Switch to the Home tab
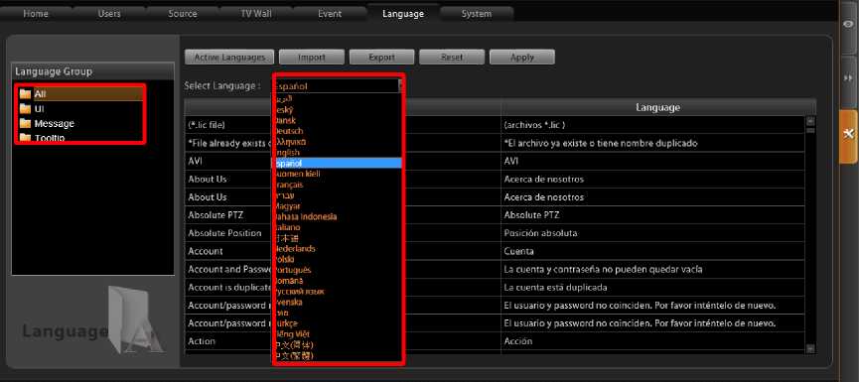Viewport: 859px width, 382px height. [36, 14]
